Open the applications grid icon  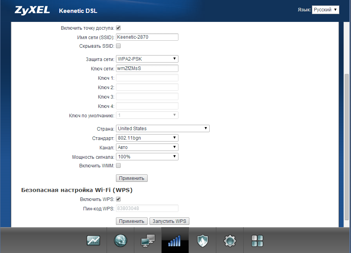click(x=257, y=241)
